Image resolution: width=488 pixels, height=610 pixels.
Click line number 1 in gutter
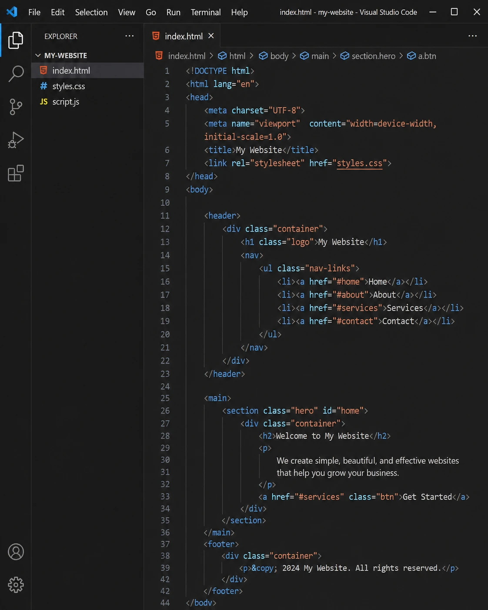pyautogui.click(x=167, y=70)
